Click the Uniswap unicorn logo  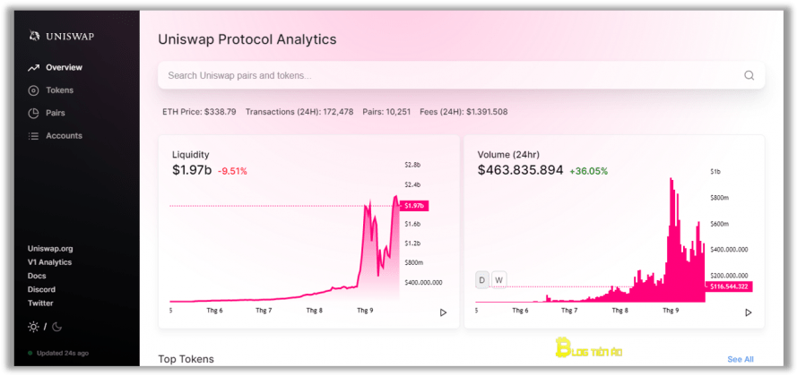(33, 36)
